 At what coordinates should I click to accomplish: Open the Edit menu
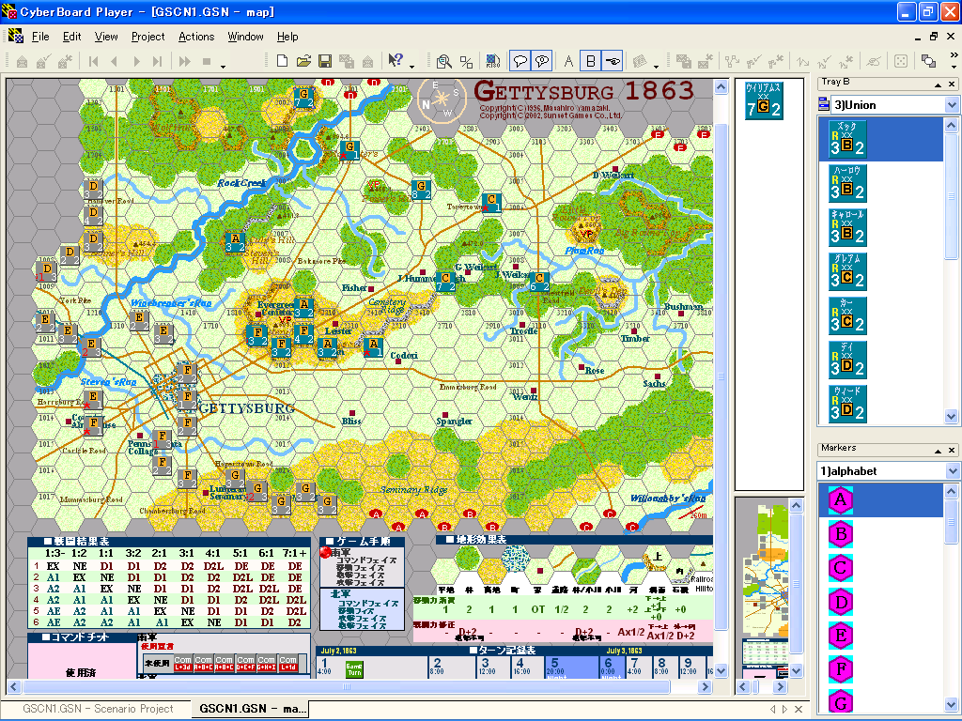pyautogui.click(x=71, y=37)
